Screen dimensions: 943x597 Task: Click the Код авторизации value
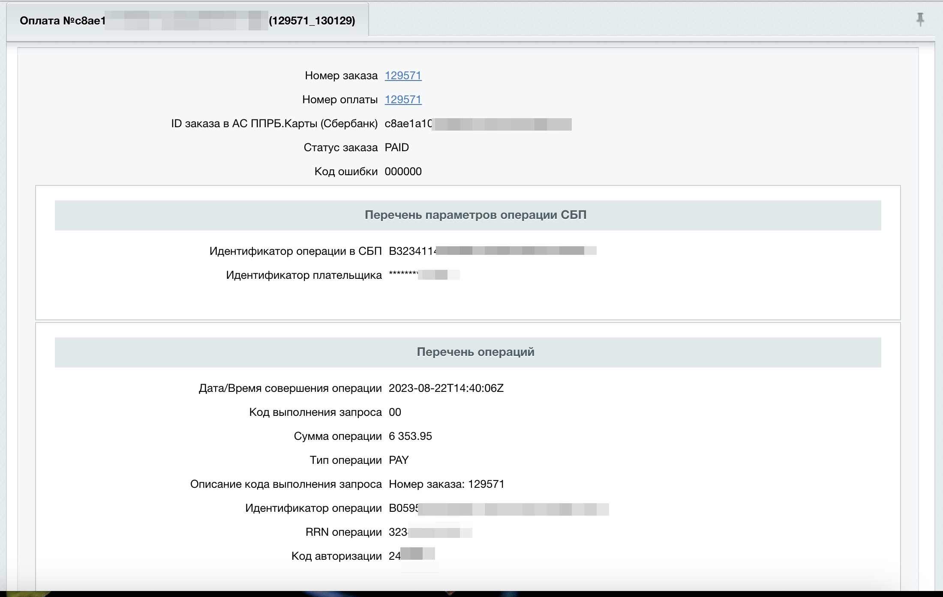click(x=411, y=556)
